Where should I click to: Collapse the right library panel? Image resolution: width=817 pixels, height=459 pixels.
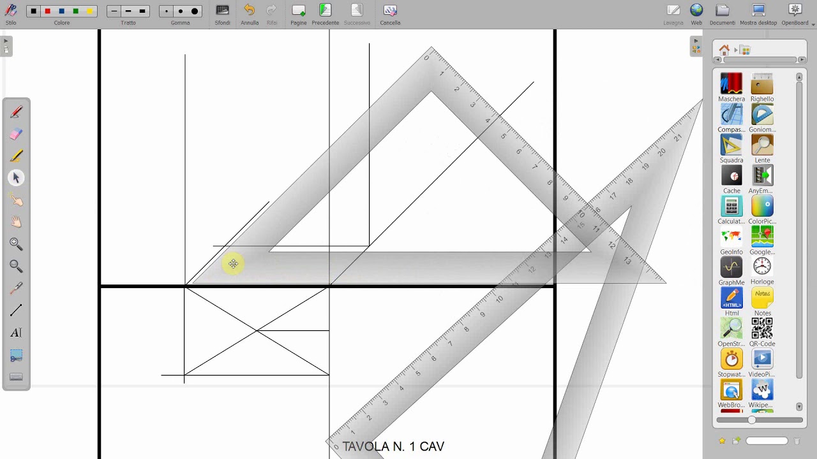tap(696, 46)
